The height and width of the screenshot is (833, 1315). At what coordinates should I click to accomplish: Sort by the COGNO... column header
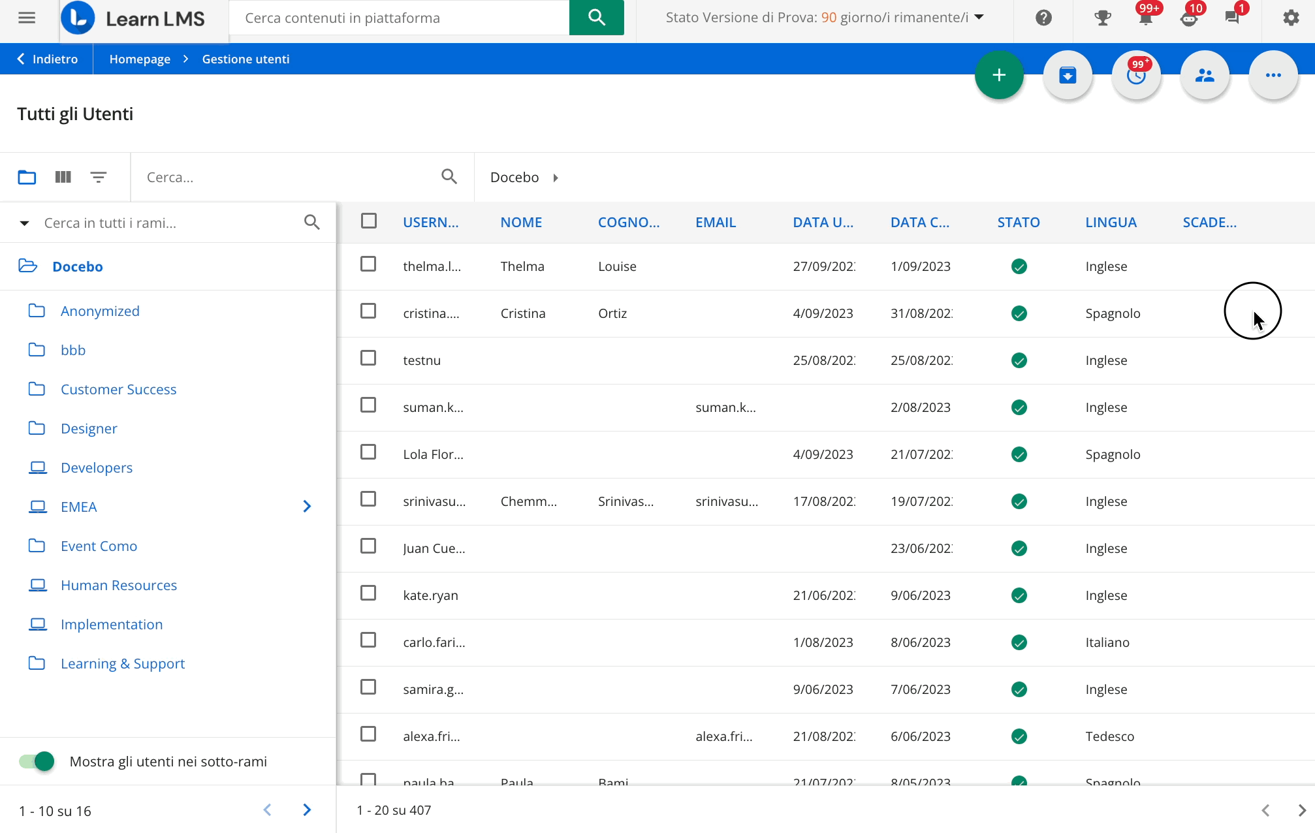tap(629, 223)
